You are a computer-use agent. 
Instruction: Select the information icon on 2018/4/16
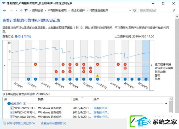coord(118,79)
